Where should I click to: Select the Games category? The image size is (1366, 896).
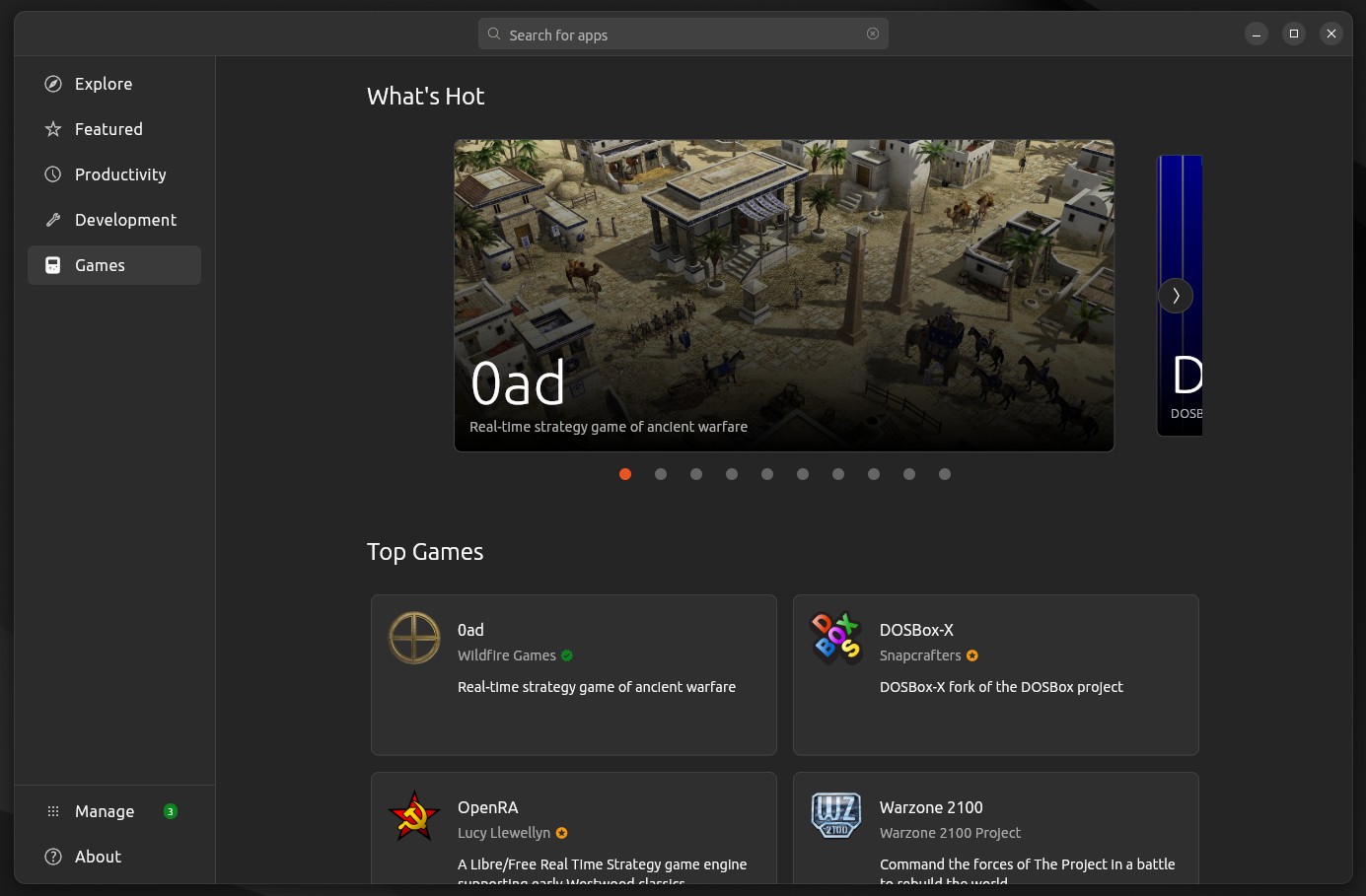[x=114, y=265]
